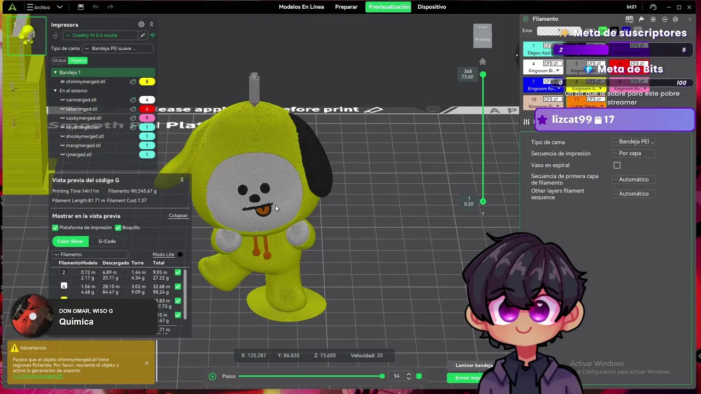Play the layer animation at bottom
Image resolution: width=701 pixels, height=394 pixels.
coord(212,376)
